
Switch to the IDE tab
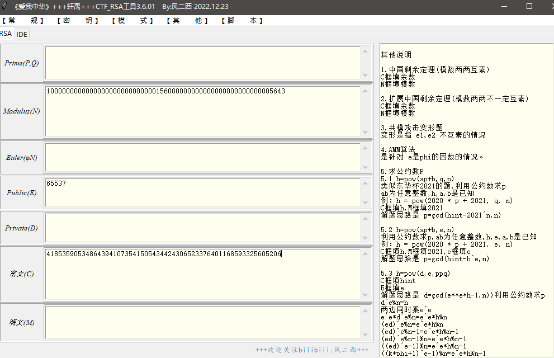point(22,34)
